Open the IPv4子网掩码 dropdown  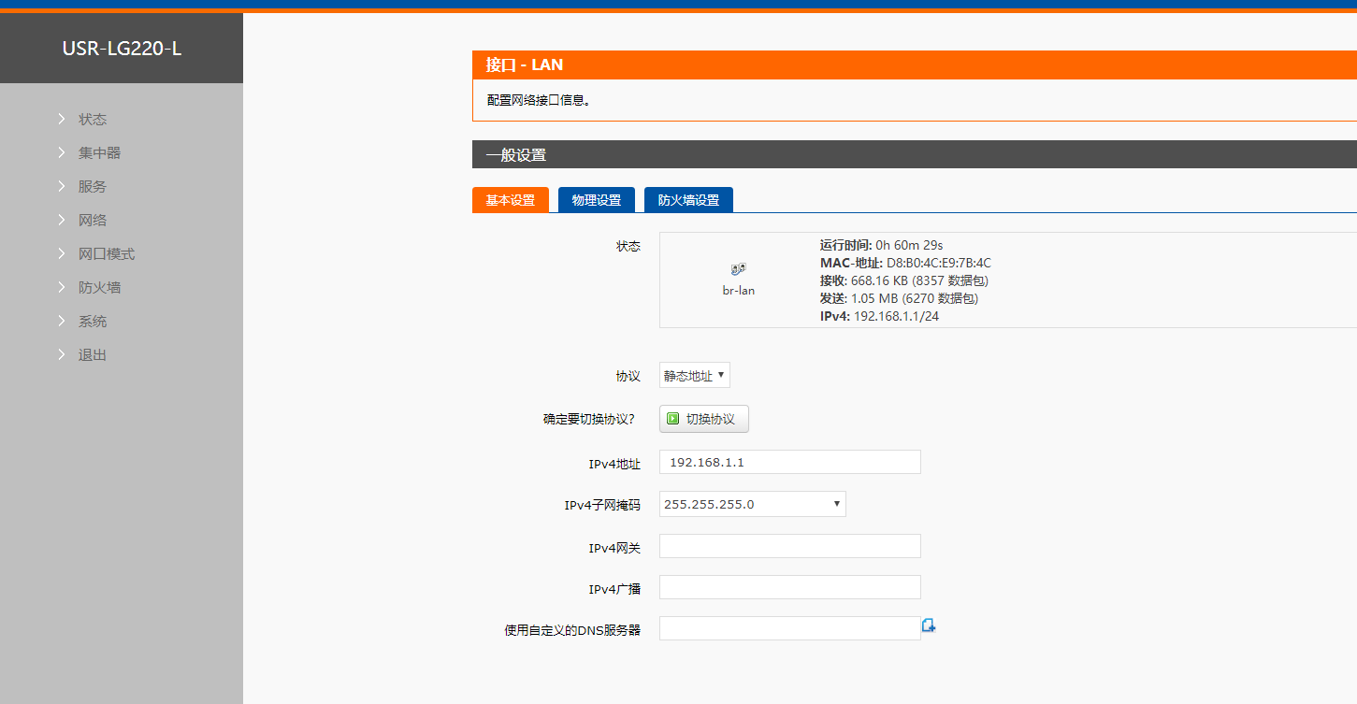(x=752, y=504)
